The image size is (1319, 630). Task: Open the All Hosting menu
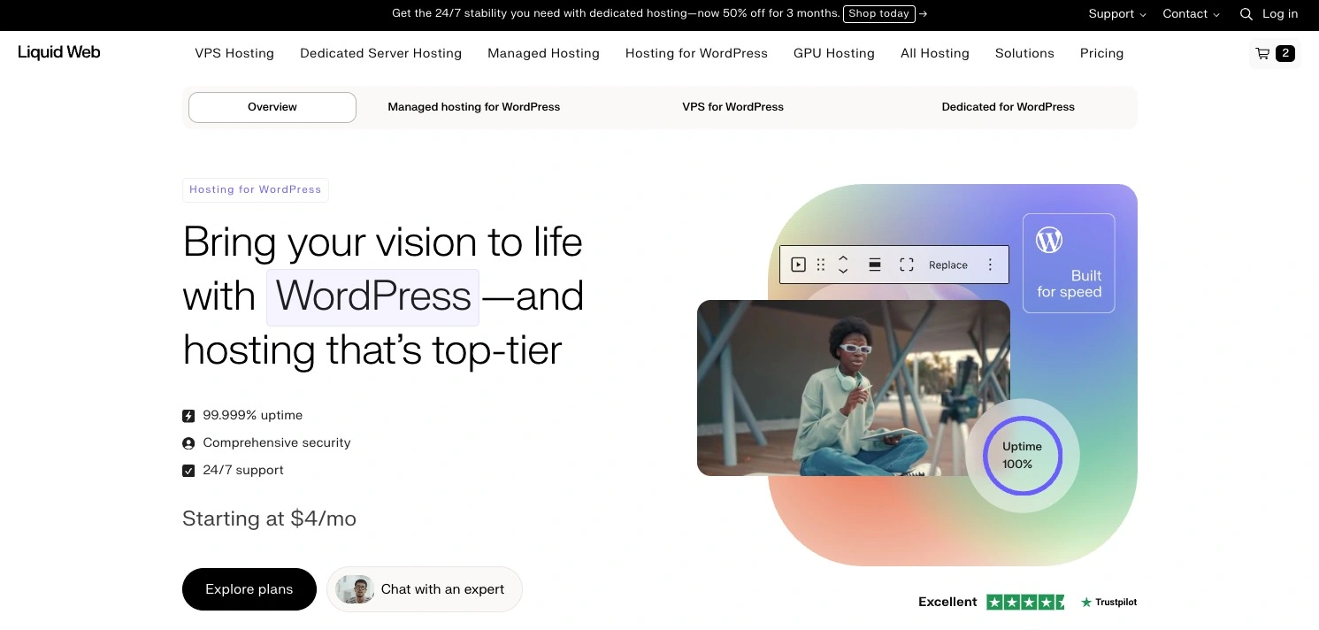tap(935, 53)
